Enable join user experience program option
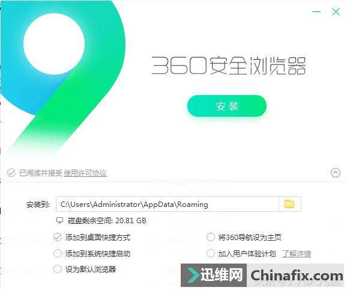This screenshot has height=290, width=347. [211, 253]
